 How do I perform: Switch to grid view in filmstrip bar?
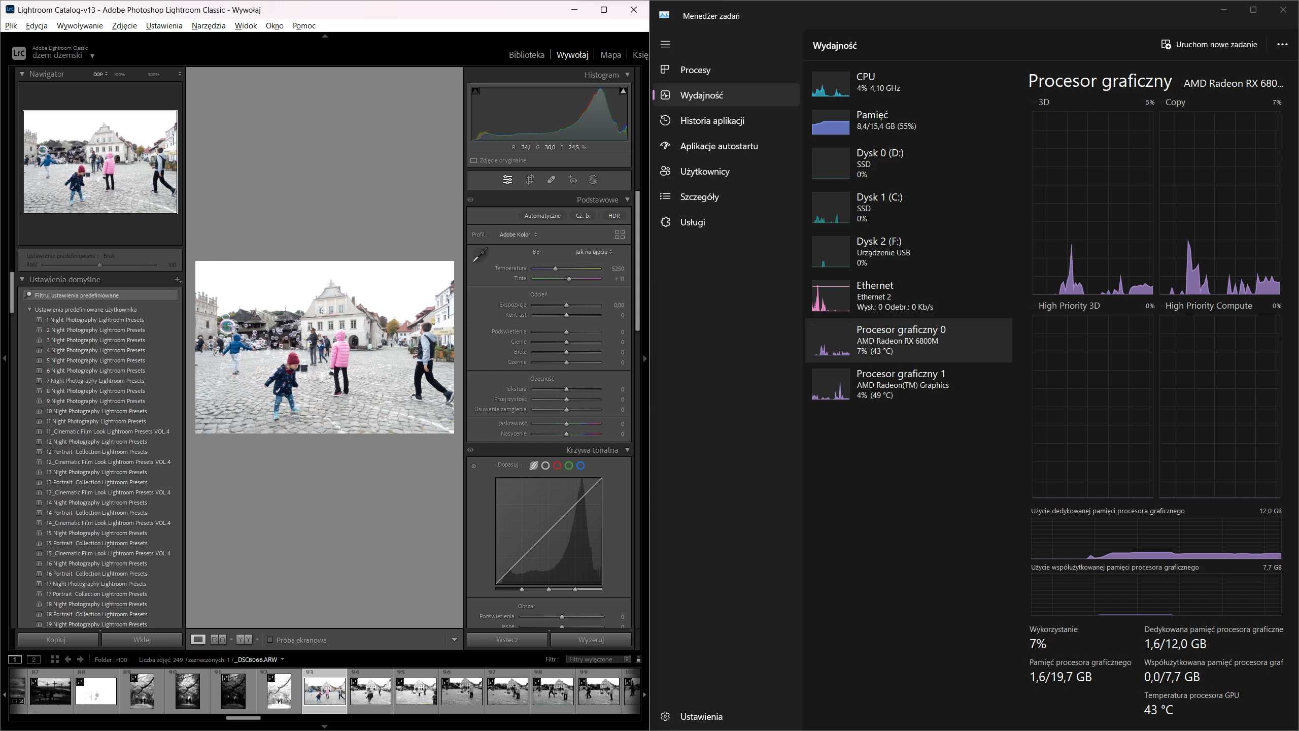click(x=55, y=659)
